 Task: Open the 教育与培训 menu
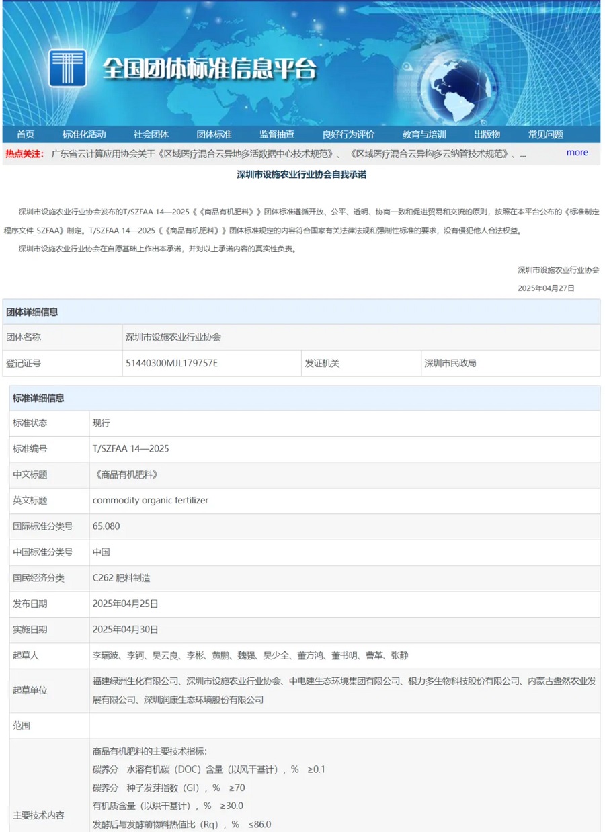click(x=424, y=134)
